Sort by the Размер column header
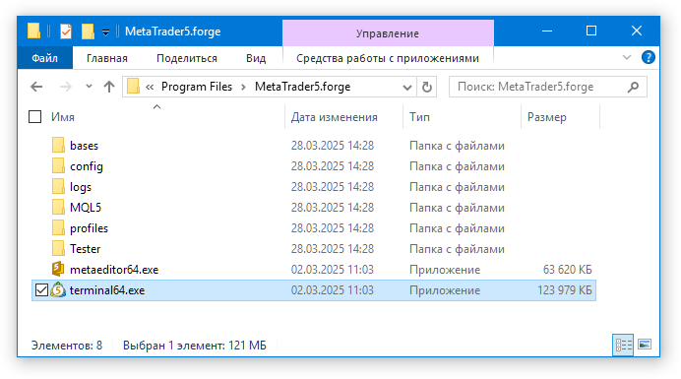The image size is (681, 379). 547,117
